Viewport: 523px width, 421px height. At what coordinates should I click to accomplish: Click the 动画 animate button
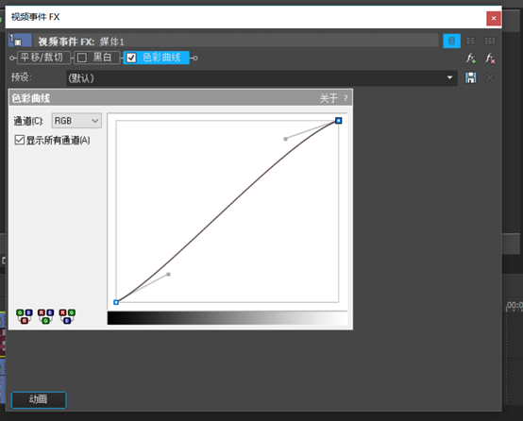[x=39, y=399]
